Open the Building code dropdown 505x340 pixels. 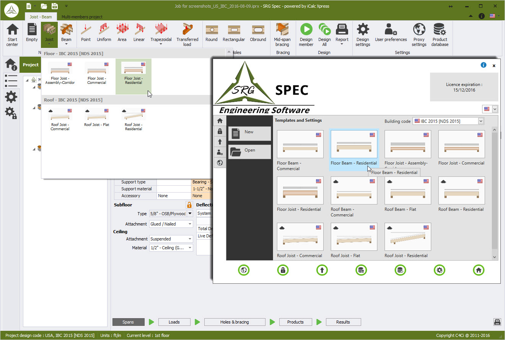(448, 121)
